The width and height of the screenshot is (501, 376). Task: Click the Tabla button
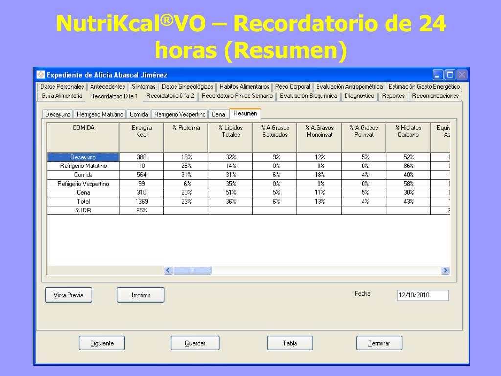pos(290,343)
